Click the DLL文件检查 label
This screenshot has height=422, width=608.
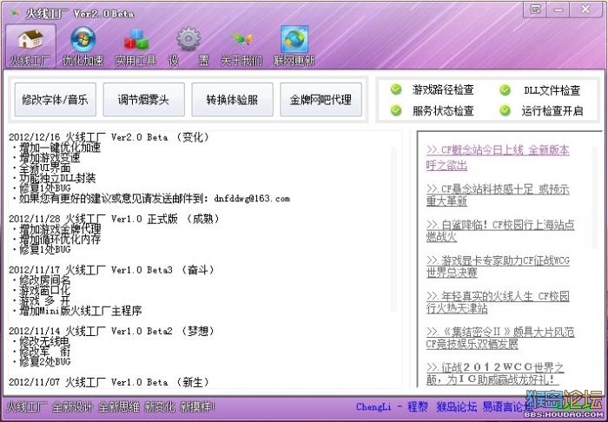pyautogui.click(x=552, y=90)
